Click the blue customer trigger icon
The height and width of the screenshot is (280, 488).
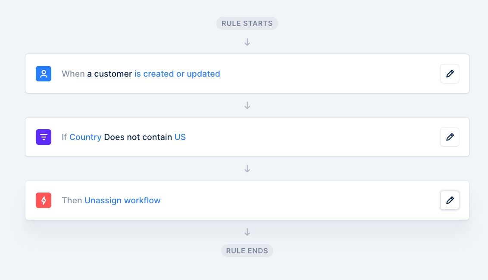coord(44,74)
